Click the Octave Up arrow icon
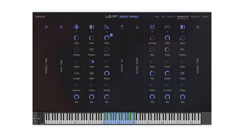 (122, 27)
